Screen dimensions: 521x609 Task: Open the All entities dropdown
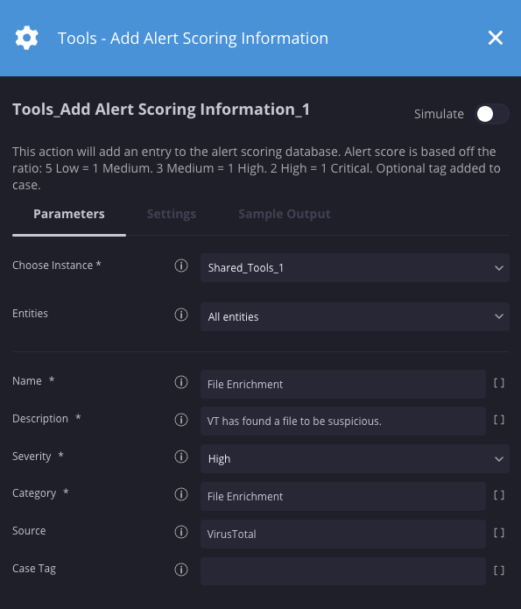pos(355,317)
